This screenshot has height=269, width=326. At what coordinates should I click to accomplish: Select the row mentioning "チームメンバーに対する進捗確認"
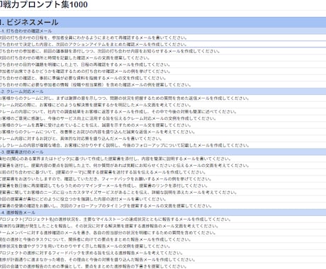pyautogui.click(x=163, y=233)
